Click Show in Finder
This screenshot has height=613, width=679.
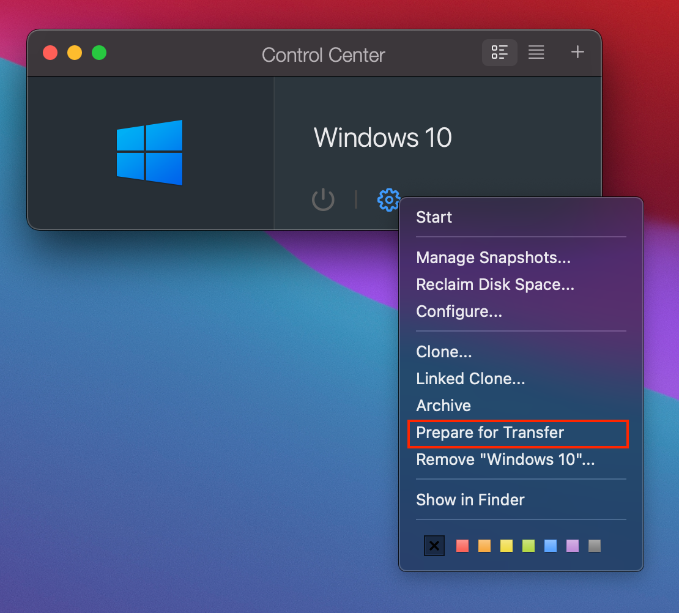(x=470, y=500)
